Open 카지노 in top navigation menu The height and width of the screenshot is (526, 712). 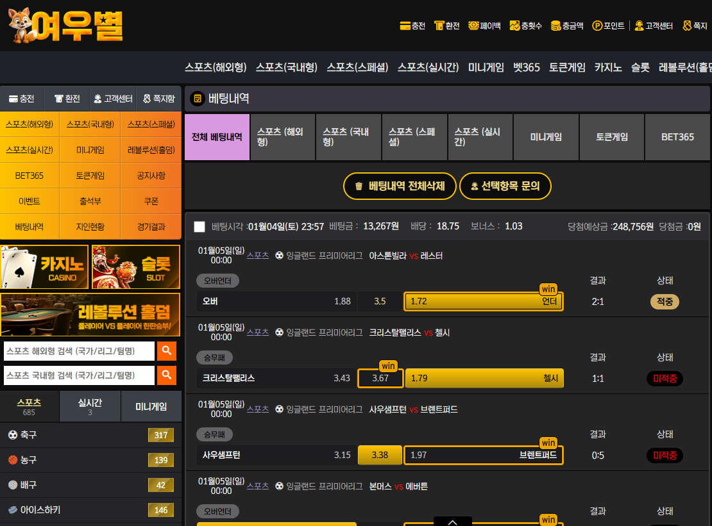607,67
